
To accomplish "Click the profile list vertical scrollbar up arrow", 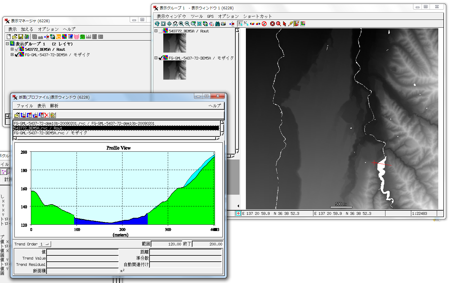I will coord(222,122).
